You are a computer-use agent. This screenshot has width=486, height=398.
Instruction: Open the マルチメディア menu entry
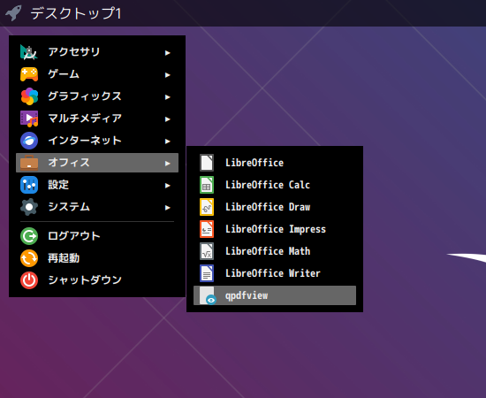click(x=97, y=119)
